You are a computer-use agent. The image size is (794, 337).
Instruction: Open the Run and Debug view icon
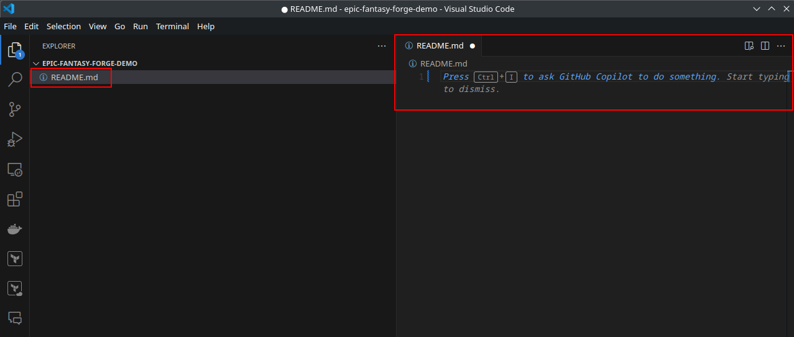click(15, 139)
